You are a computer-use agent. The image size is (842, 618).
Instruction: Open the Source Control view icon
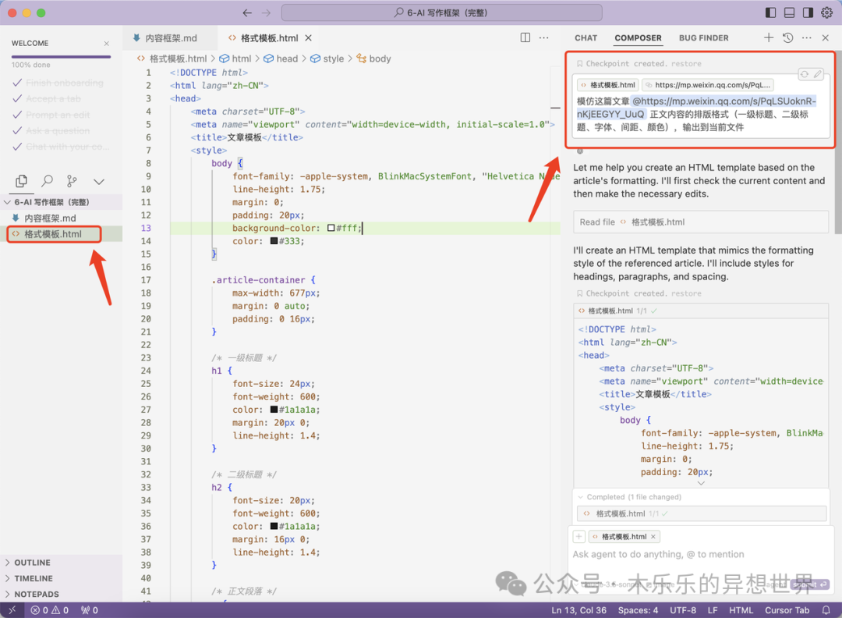pyautogui.click(x=73, y=181)
